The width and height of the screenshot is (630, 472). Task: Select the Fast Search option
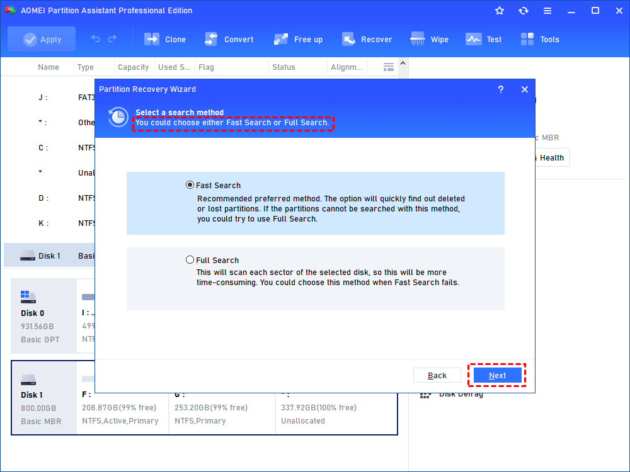pos(190,184)
